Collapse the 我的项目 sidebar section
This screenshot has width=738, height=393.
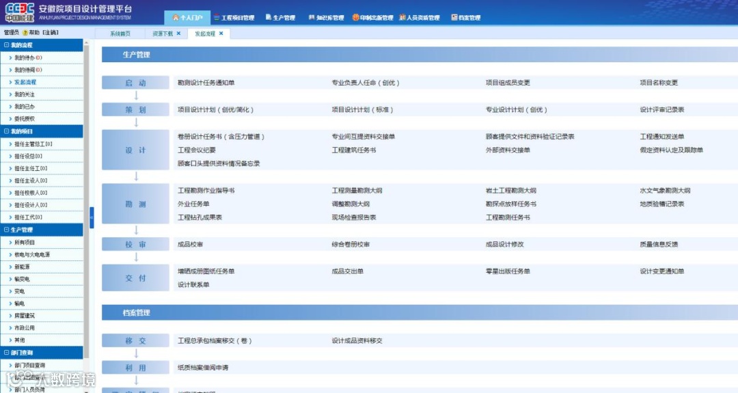tap(7, 131)
